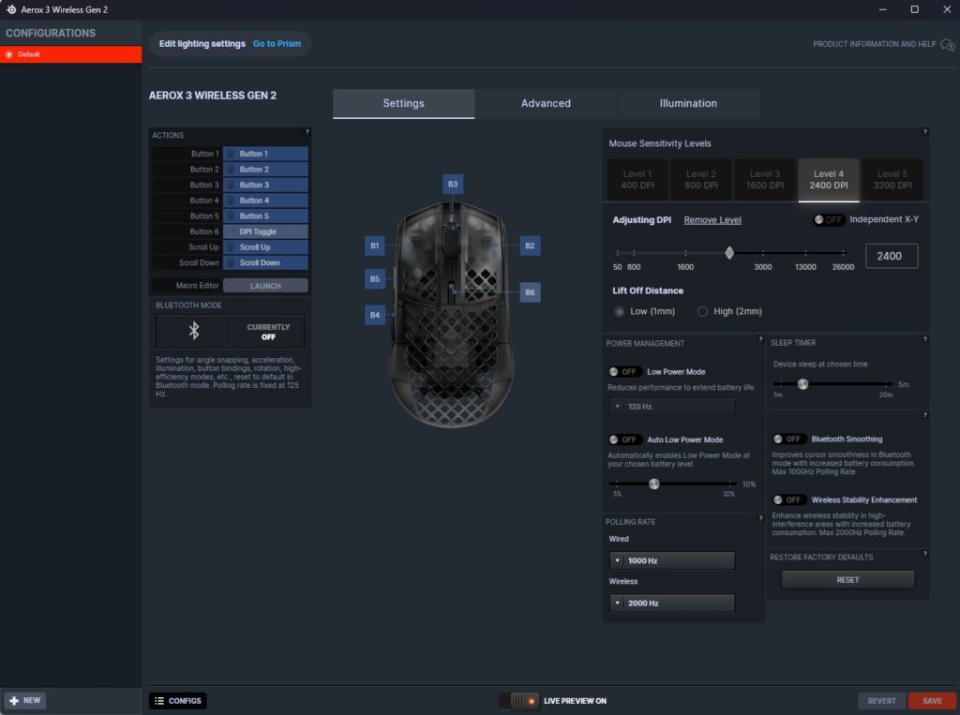Screen dimensions: 960x715
Task: Click the B4 side button marker
Action: point(375,315)
